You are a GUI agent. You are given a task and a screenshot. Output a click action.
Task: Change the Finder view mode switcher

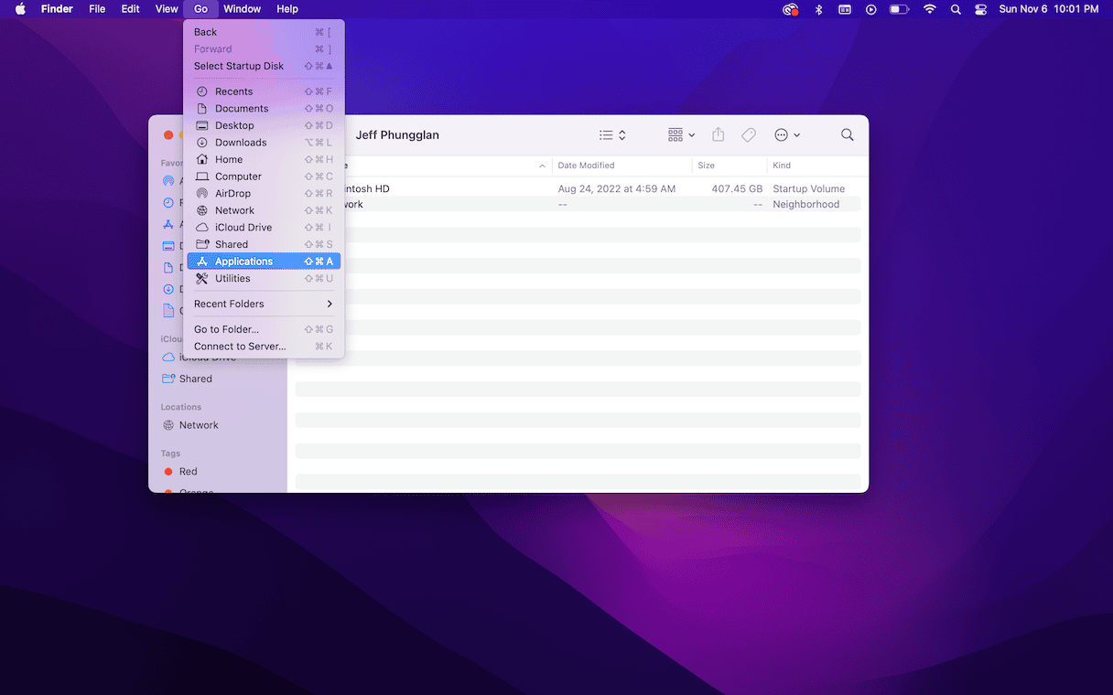[612, 135]
